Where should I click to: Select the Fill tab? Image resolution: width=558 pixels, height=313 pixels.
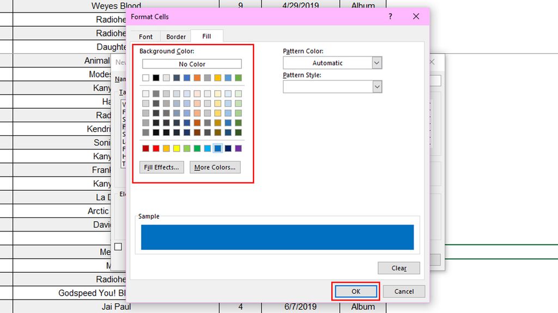point(206,36)
